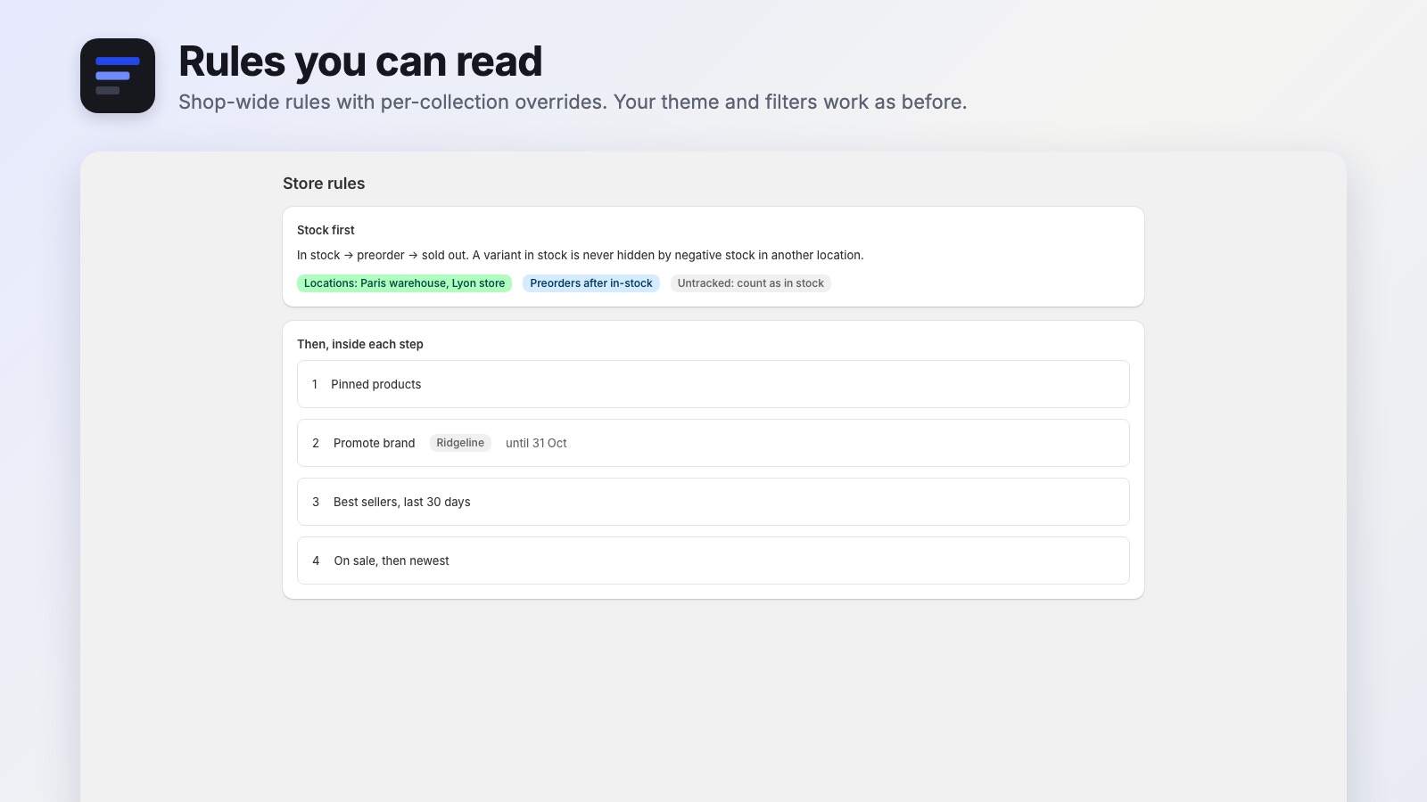Click the 'Store rules' section title
This screenshot has height=802, width=1427.
coord(324,184)
